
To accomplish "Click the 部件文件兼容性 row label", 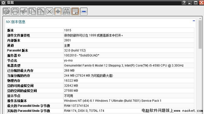I will tap(19, 35).
